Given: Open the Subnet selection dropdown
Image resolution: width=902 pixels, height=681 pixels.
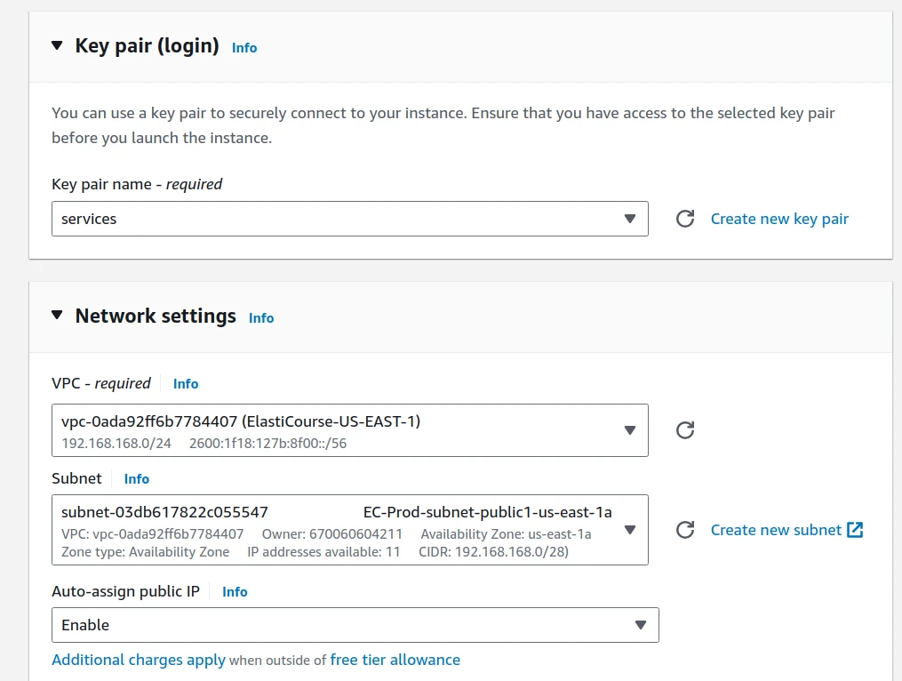Looking at the screenshot, I should tap(350, 530).
